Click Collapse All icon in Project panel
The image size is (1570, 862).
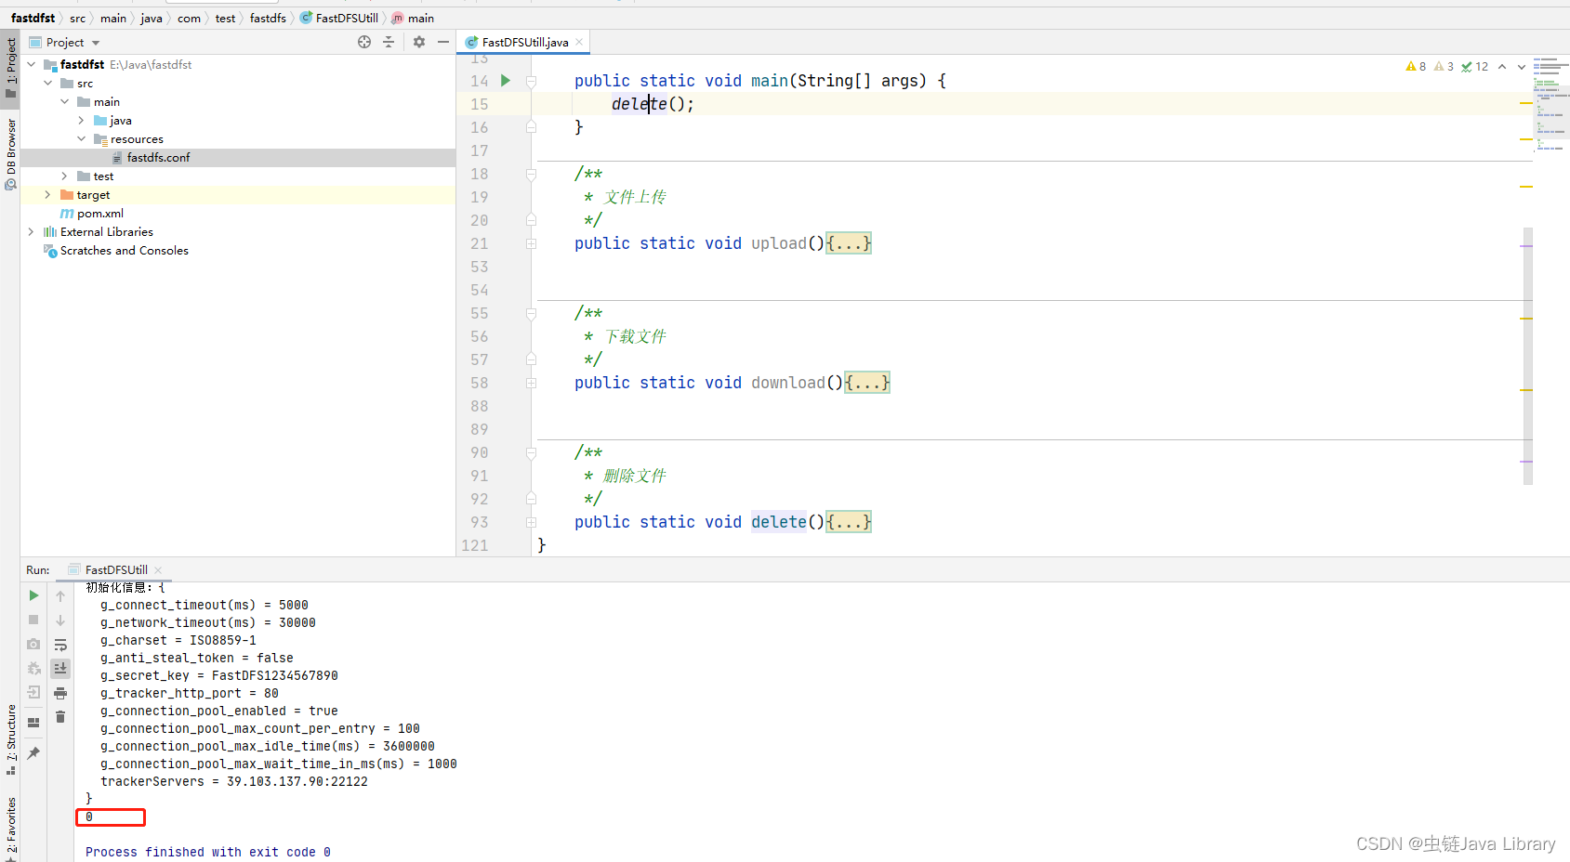pos(389,42)
